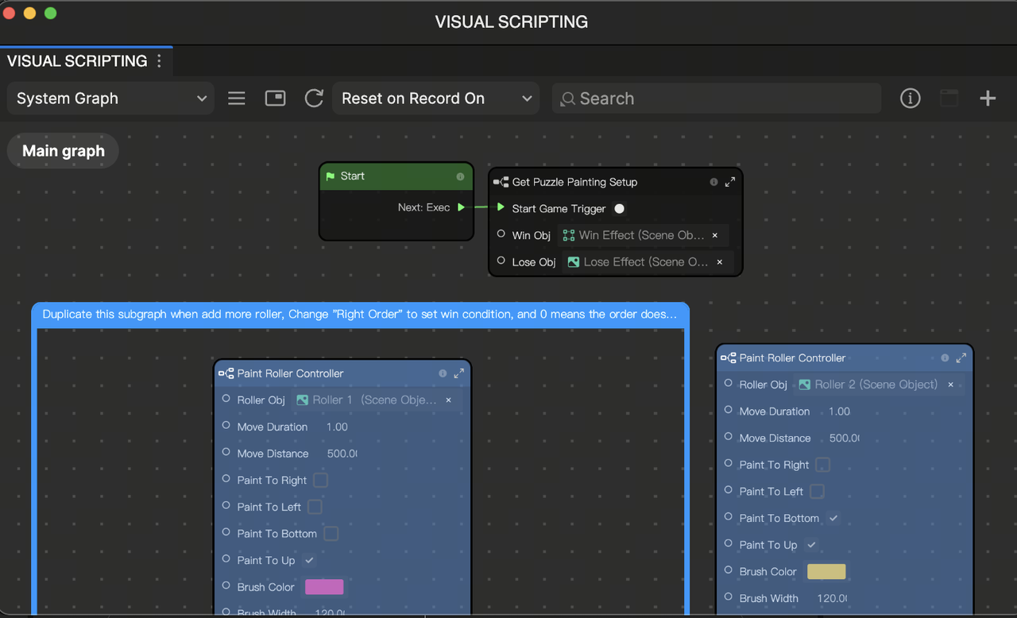Viewport: 1017px width, 618px height.
Task: Open the Roller 2 scene object field
Action: 877,384
